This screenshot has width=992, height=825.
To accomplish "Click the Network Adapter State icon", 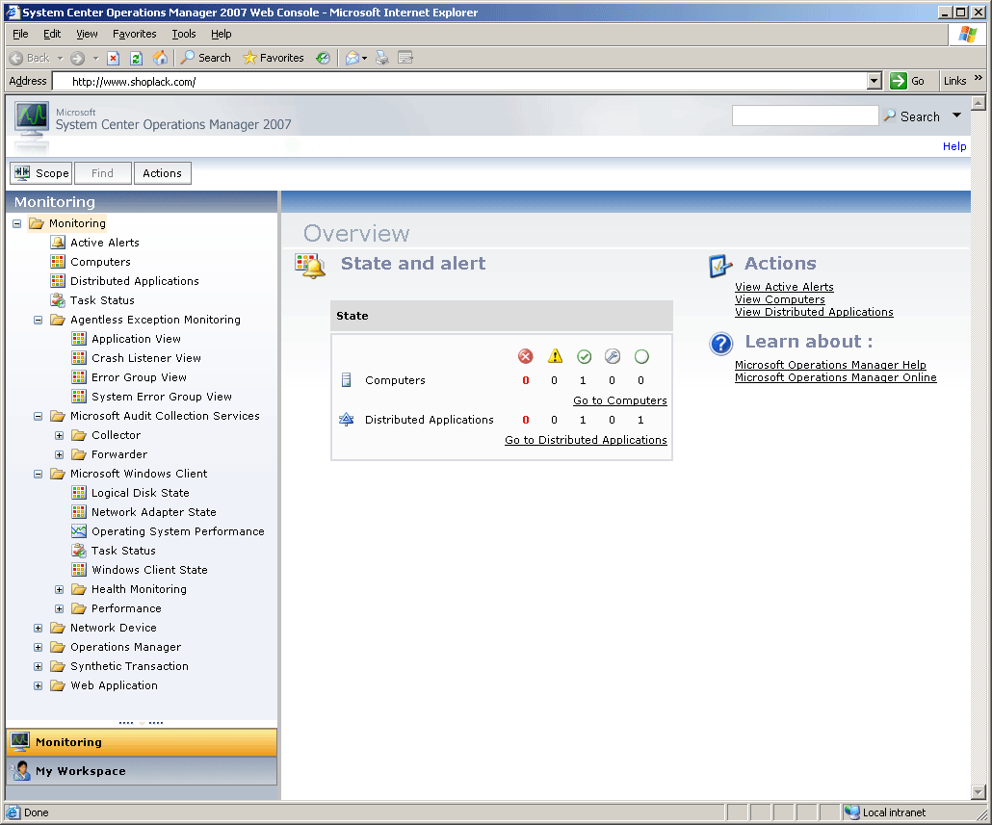I will [x=79, y=512].
